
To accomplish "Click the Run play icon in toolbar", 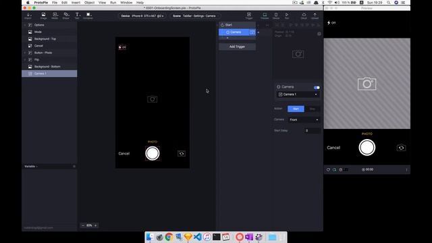I will 287,16.
